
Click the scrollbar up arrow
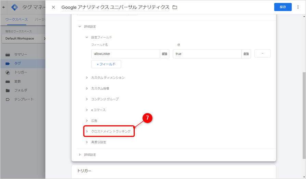click(x=304, y=17)
